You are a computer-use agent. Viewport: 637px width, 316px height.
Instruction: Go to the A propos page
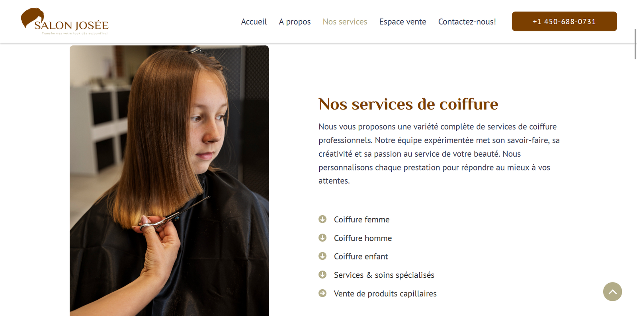(x=295, y=22)
